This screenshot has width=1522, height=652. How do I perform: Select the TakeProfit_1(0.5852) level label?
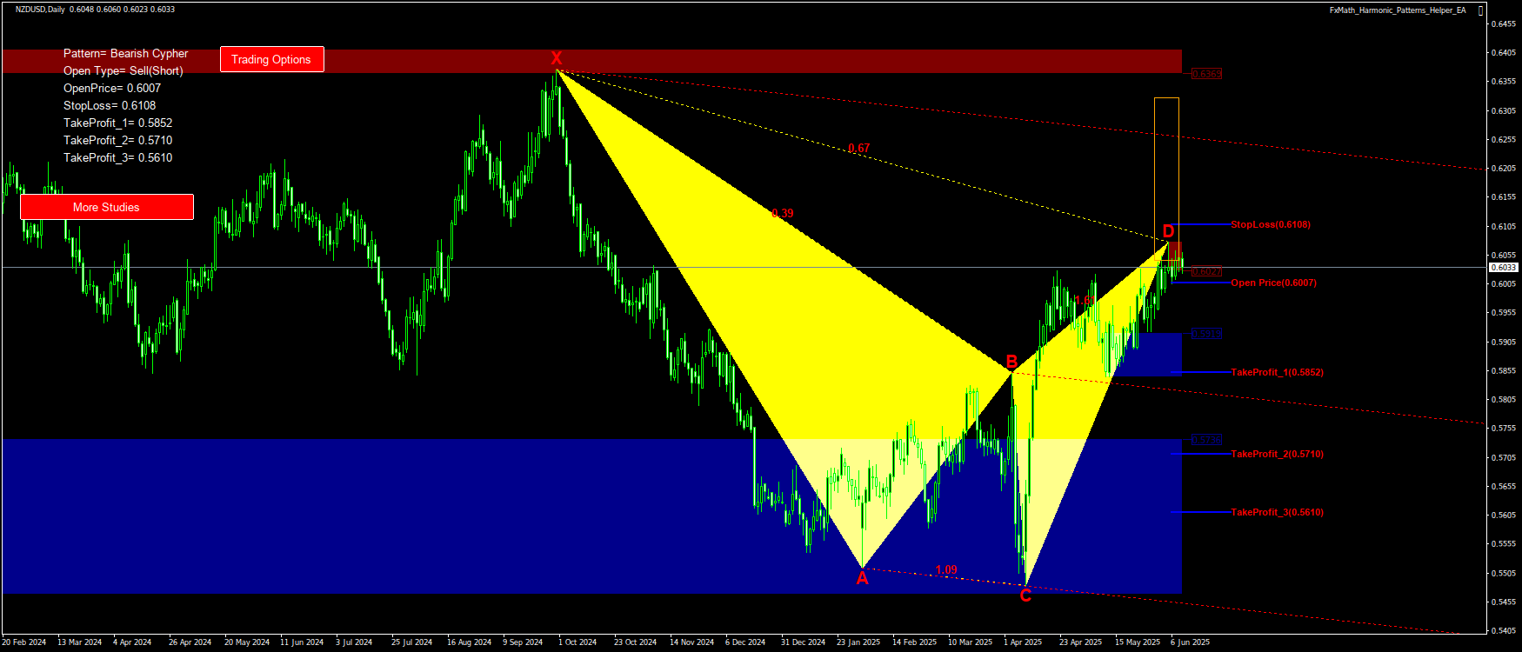pos(1277,372)
